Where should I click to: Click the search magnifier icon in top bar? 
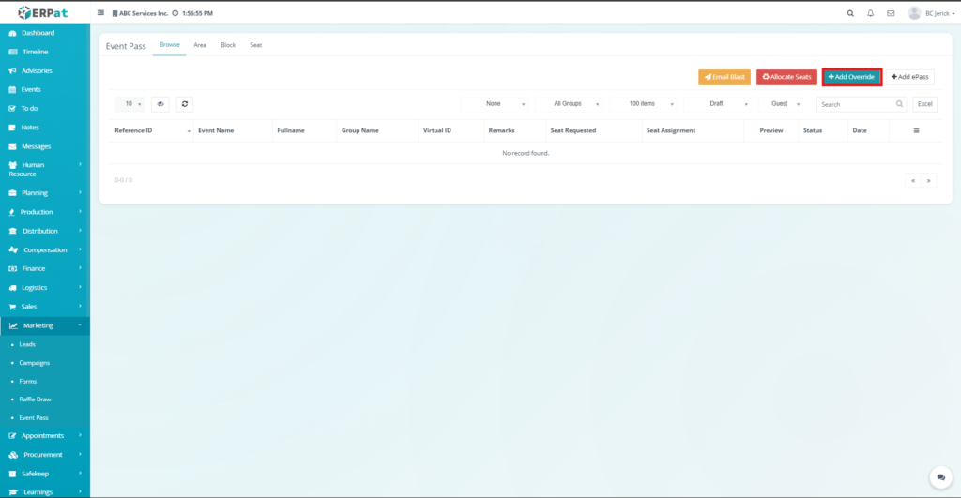pyautogui.click(x=850, y=13)
